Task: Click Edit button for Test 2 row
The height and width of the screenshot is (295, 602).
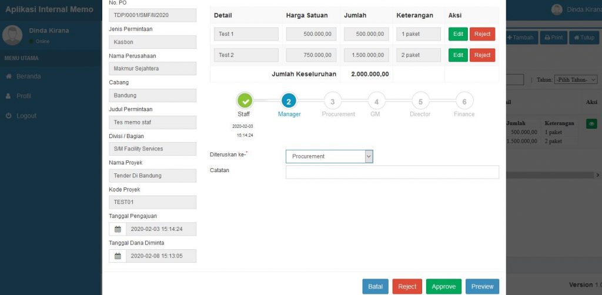Action: point(458,55)
